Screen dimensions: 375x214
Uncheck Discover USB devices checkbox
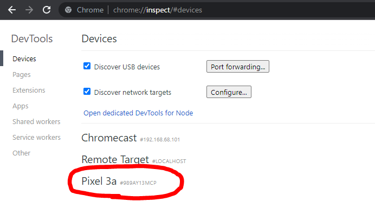pyautogui.click(x=87, y=66)
